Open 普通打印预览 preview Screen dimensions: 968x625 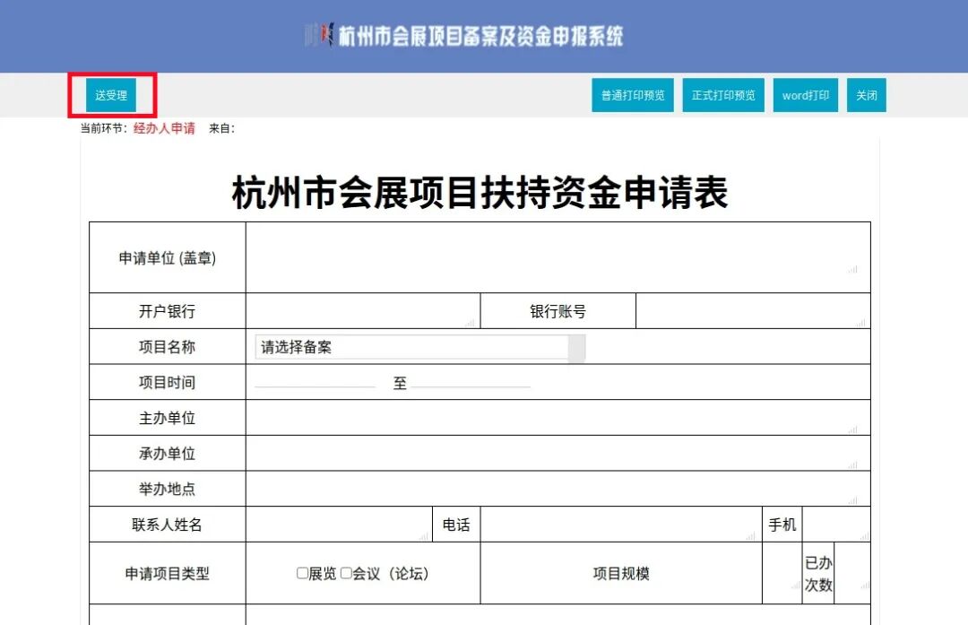pyautogui.click(x=633, y=95)
